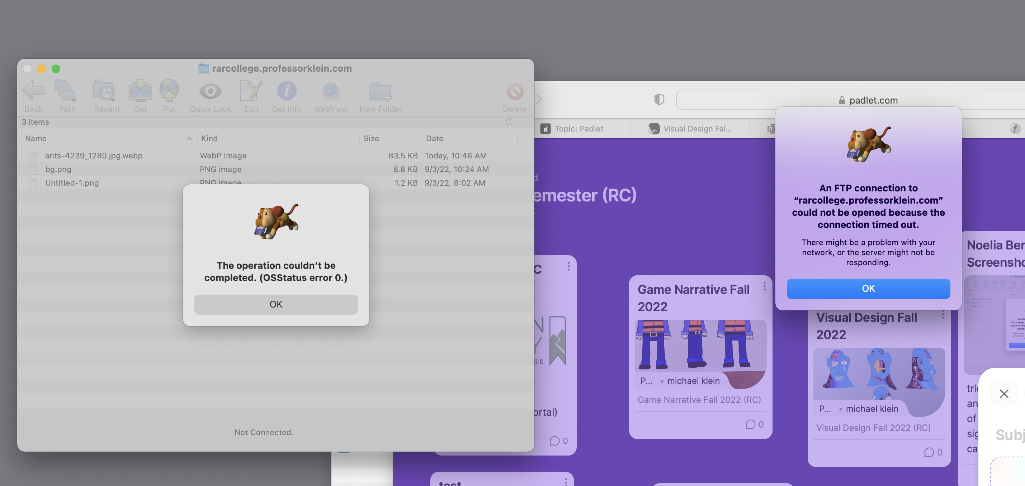Viewport: 1025px width, 486px height.
Task: Click Fetch dog icon in OSStatus error dialog
Action: coord(276,221)
